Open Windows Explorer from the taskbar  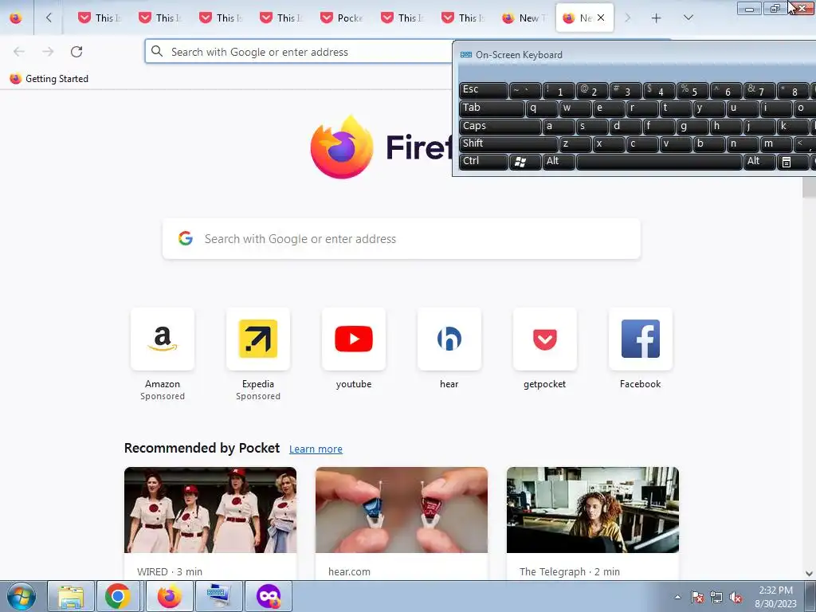(x=71, y=596)
